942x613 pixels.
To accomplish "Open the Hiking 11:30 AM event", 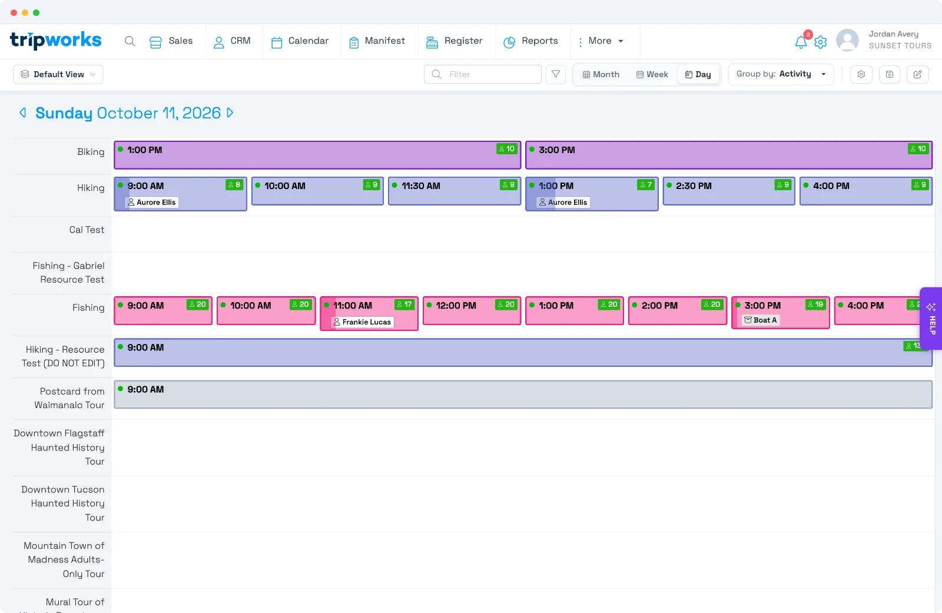I will (x=455, y=191).
